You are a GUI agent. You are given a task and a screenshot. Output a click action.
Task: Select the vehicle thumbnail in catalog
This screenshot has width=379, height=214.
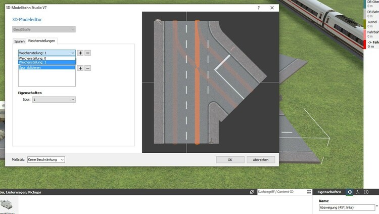click(7, 204)
